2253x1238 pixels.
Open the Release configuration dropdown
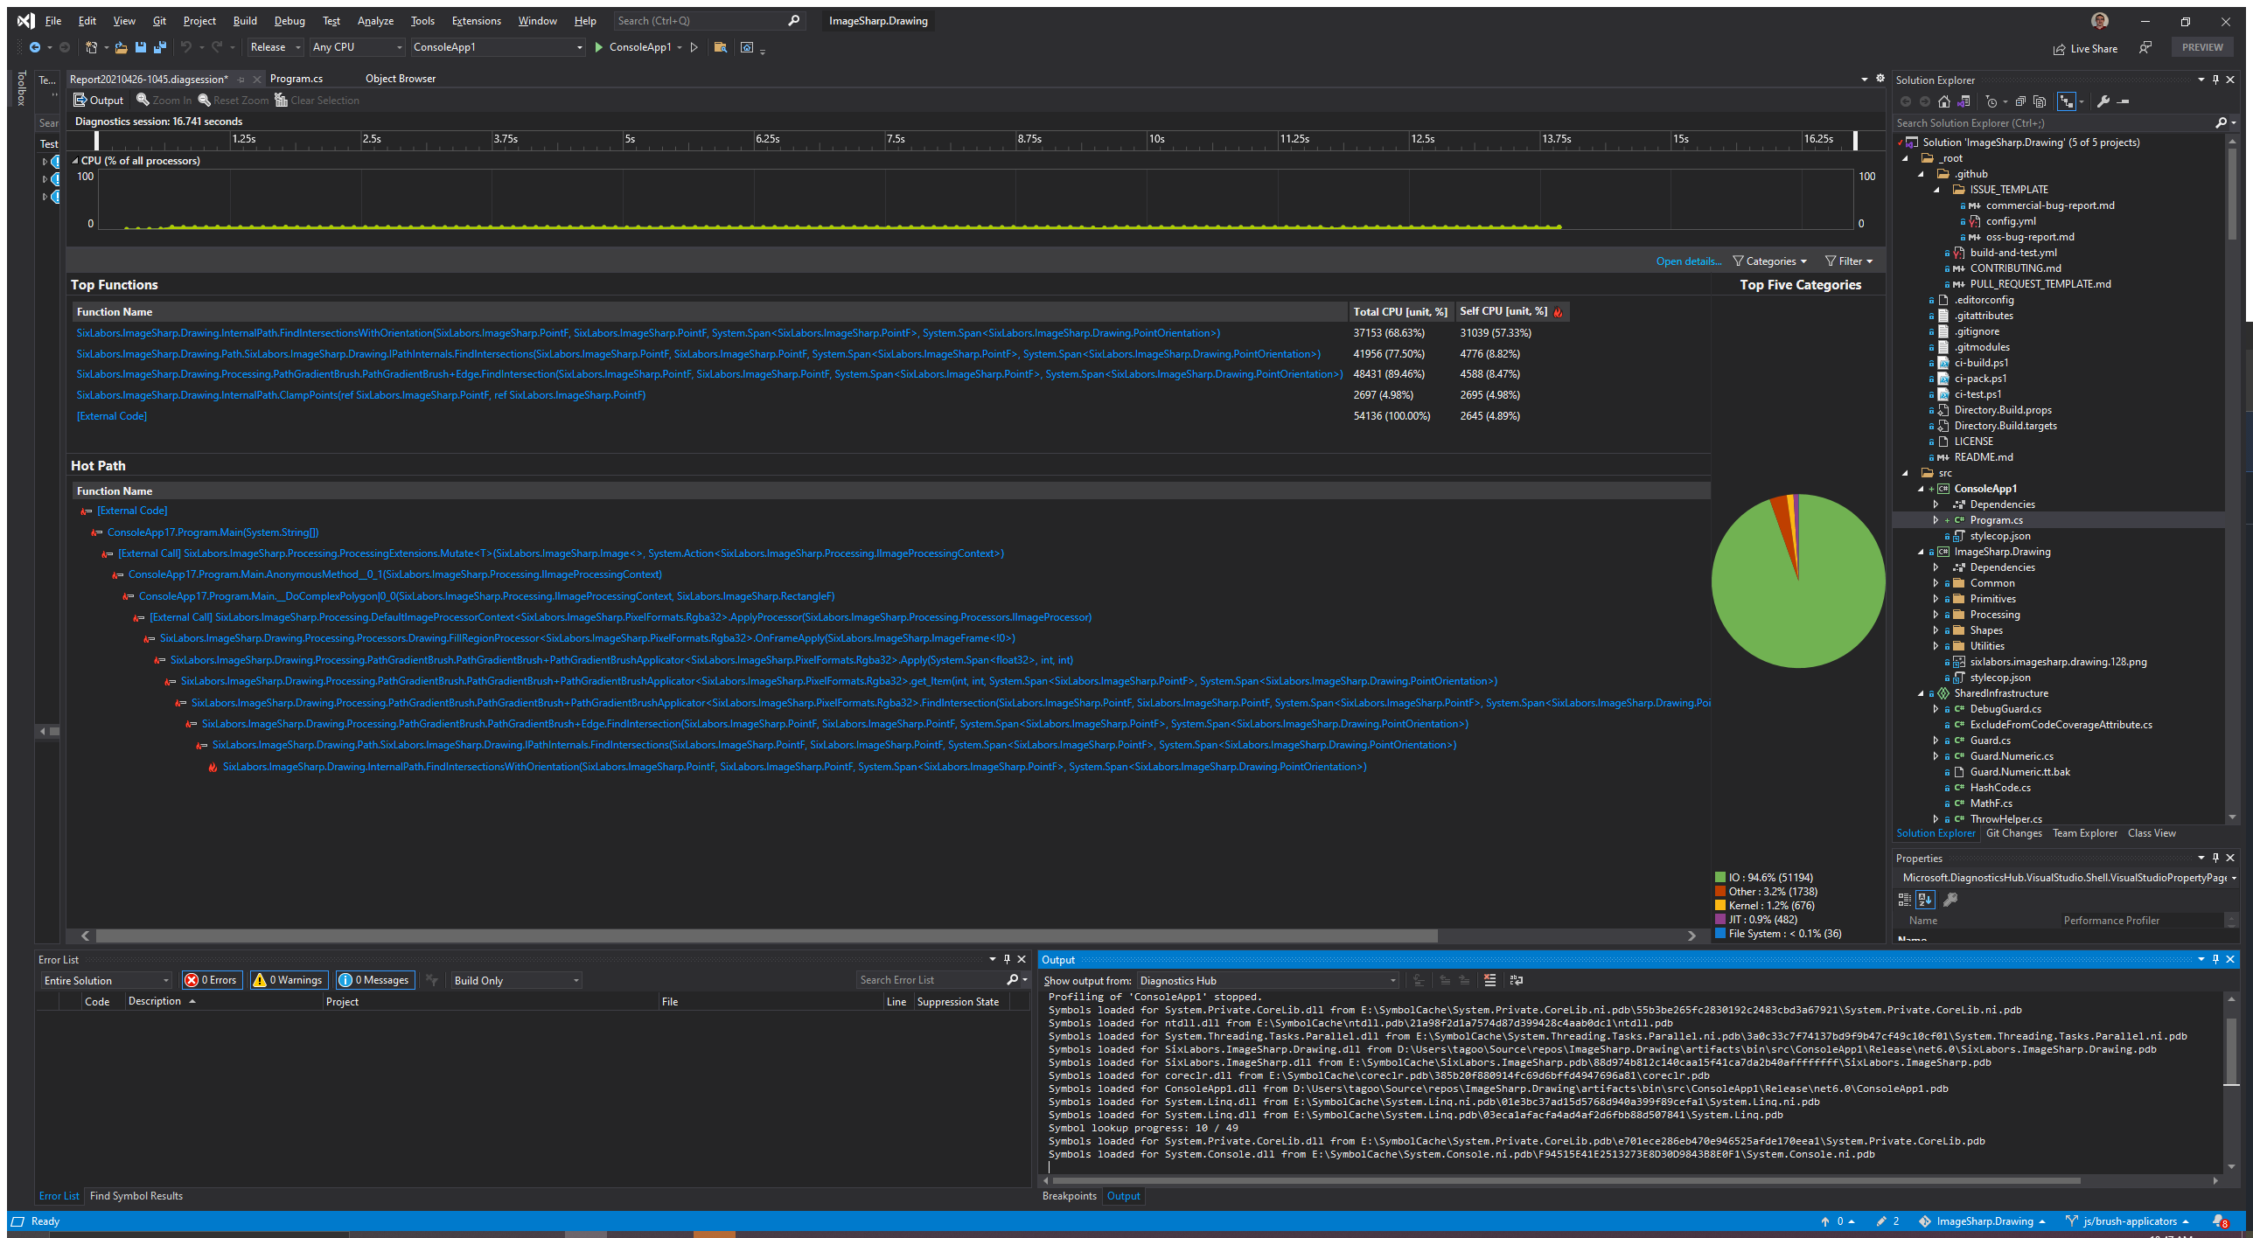[276, 47]
